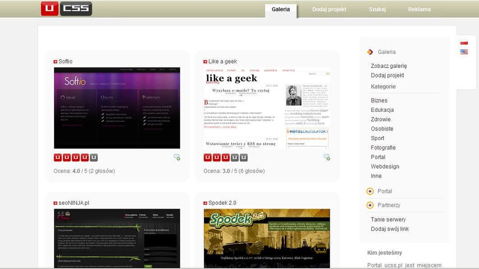Click the first red rating icon under Softio
Screen dimensions: 479x269
(58, 158)
